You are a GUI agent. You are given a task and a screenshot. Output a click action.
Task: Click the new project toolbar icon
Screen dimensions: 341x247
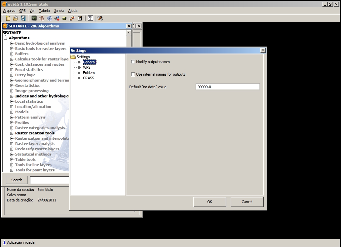click(x=8, y=18)
